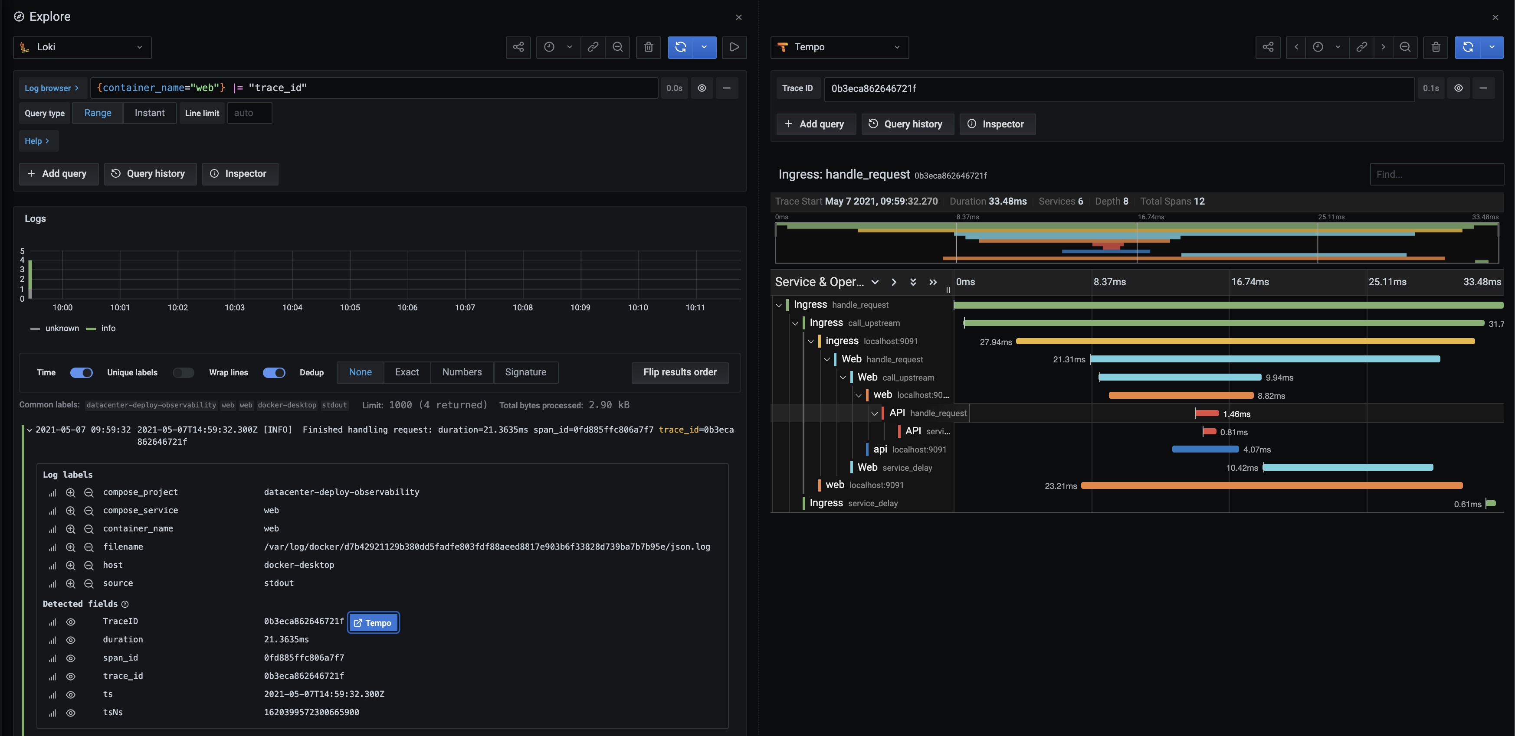1515x736 pixels.
Task: Open Loki refresh interval dropdown
Action: click(x=704, y=47)
